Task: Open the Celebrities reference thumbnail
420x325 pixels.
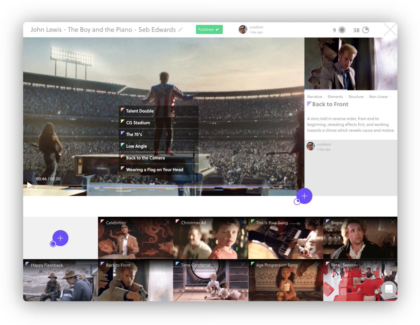Action: tap(135, 238)
